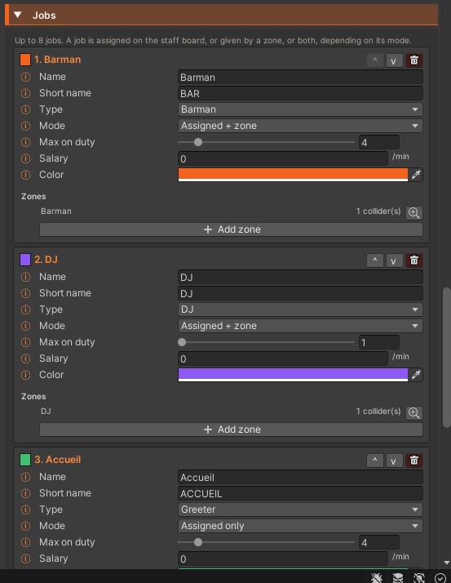Open the orange Barman color field

point(293,175)
